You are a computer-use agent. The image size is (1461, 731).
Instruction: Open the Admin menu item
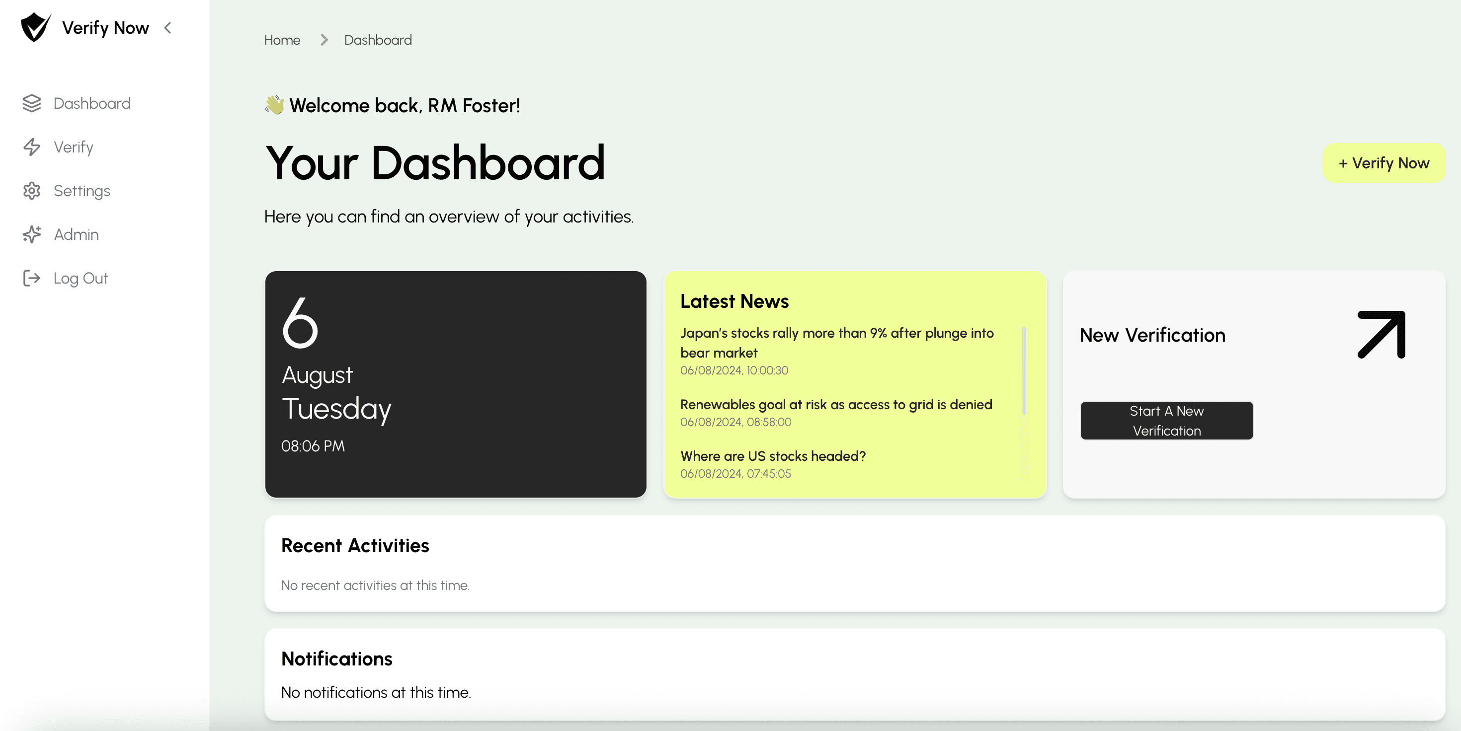[76, 234]
